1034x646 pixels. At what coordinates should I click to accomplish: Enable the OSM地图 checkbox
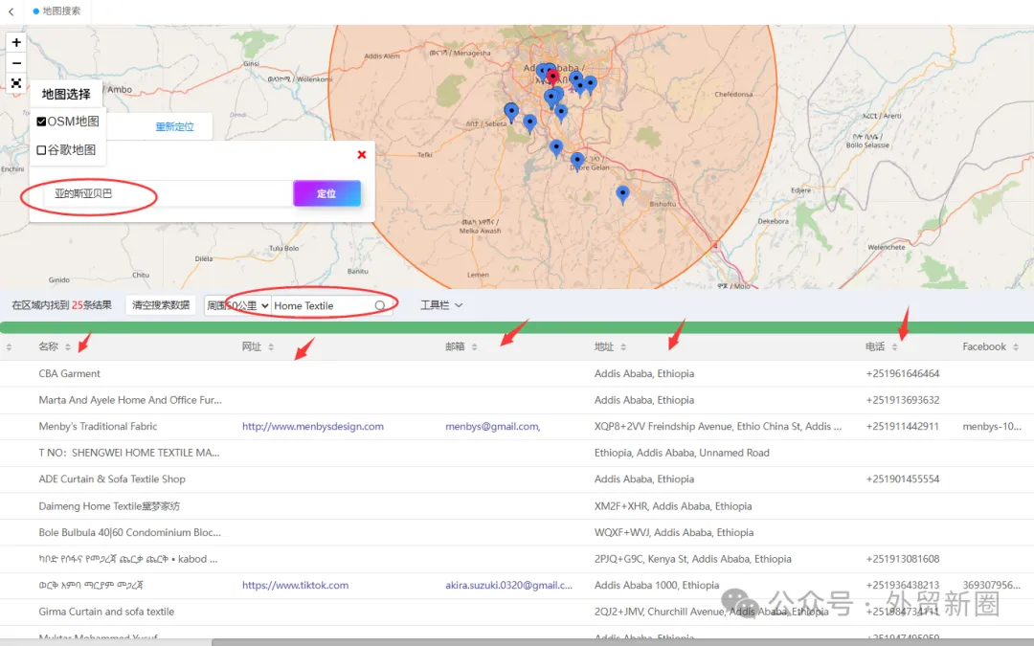coord(41,122)
